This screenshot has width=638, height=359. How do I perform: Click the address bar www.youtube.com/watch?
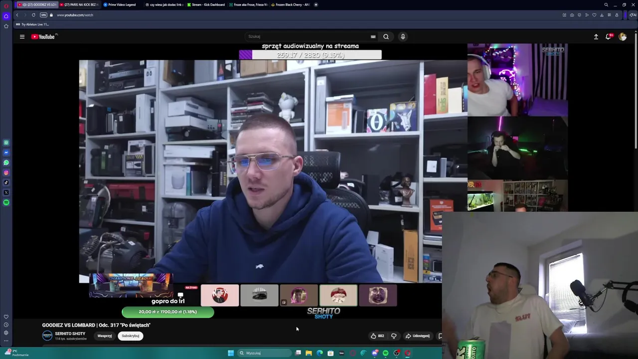(x=75, y=15)
